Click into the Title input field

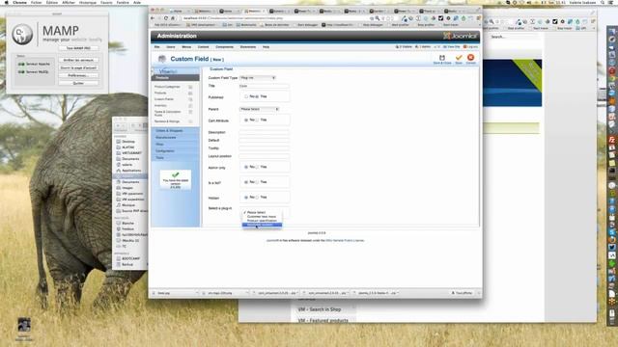pos(264,86)
